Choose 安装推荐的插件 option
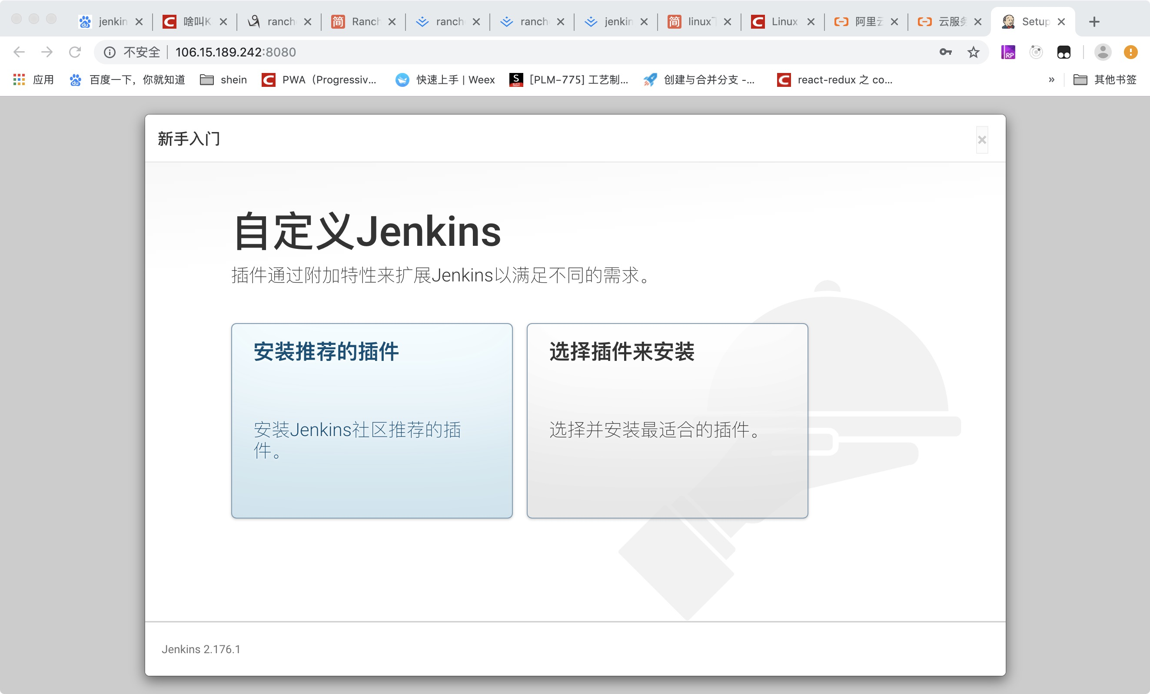The image size is (1150, 694). pyautogui.click(x=372, y=420)
